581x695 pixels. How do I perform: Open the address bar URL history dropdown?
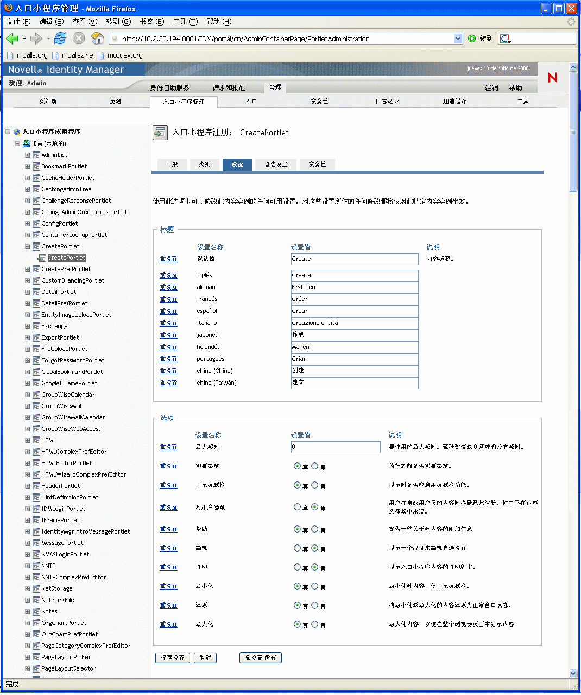pyautogui.click(x=458, y=39)
